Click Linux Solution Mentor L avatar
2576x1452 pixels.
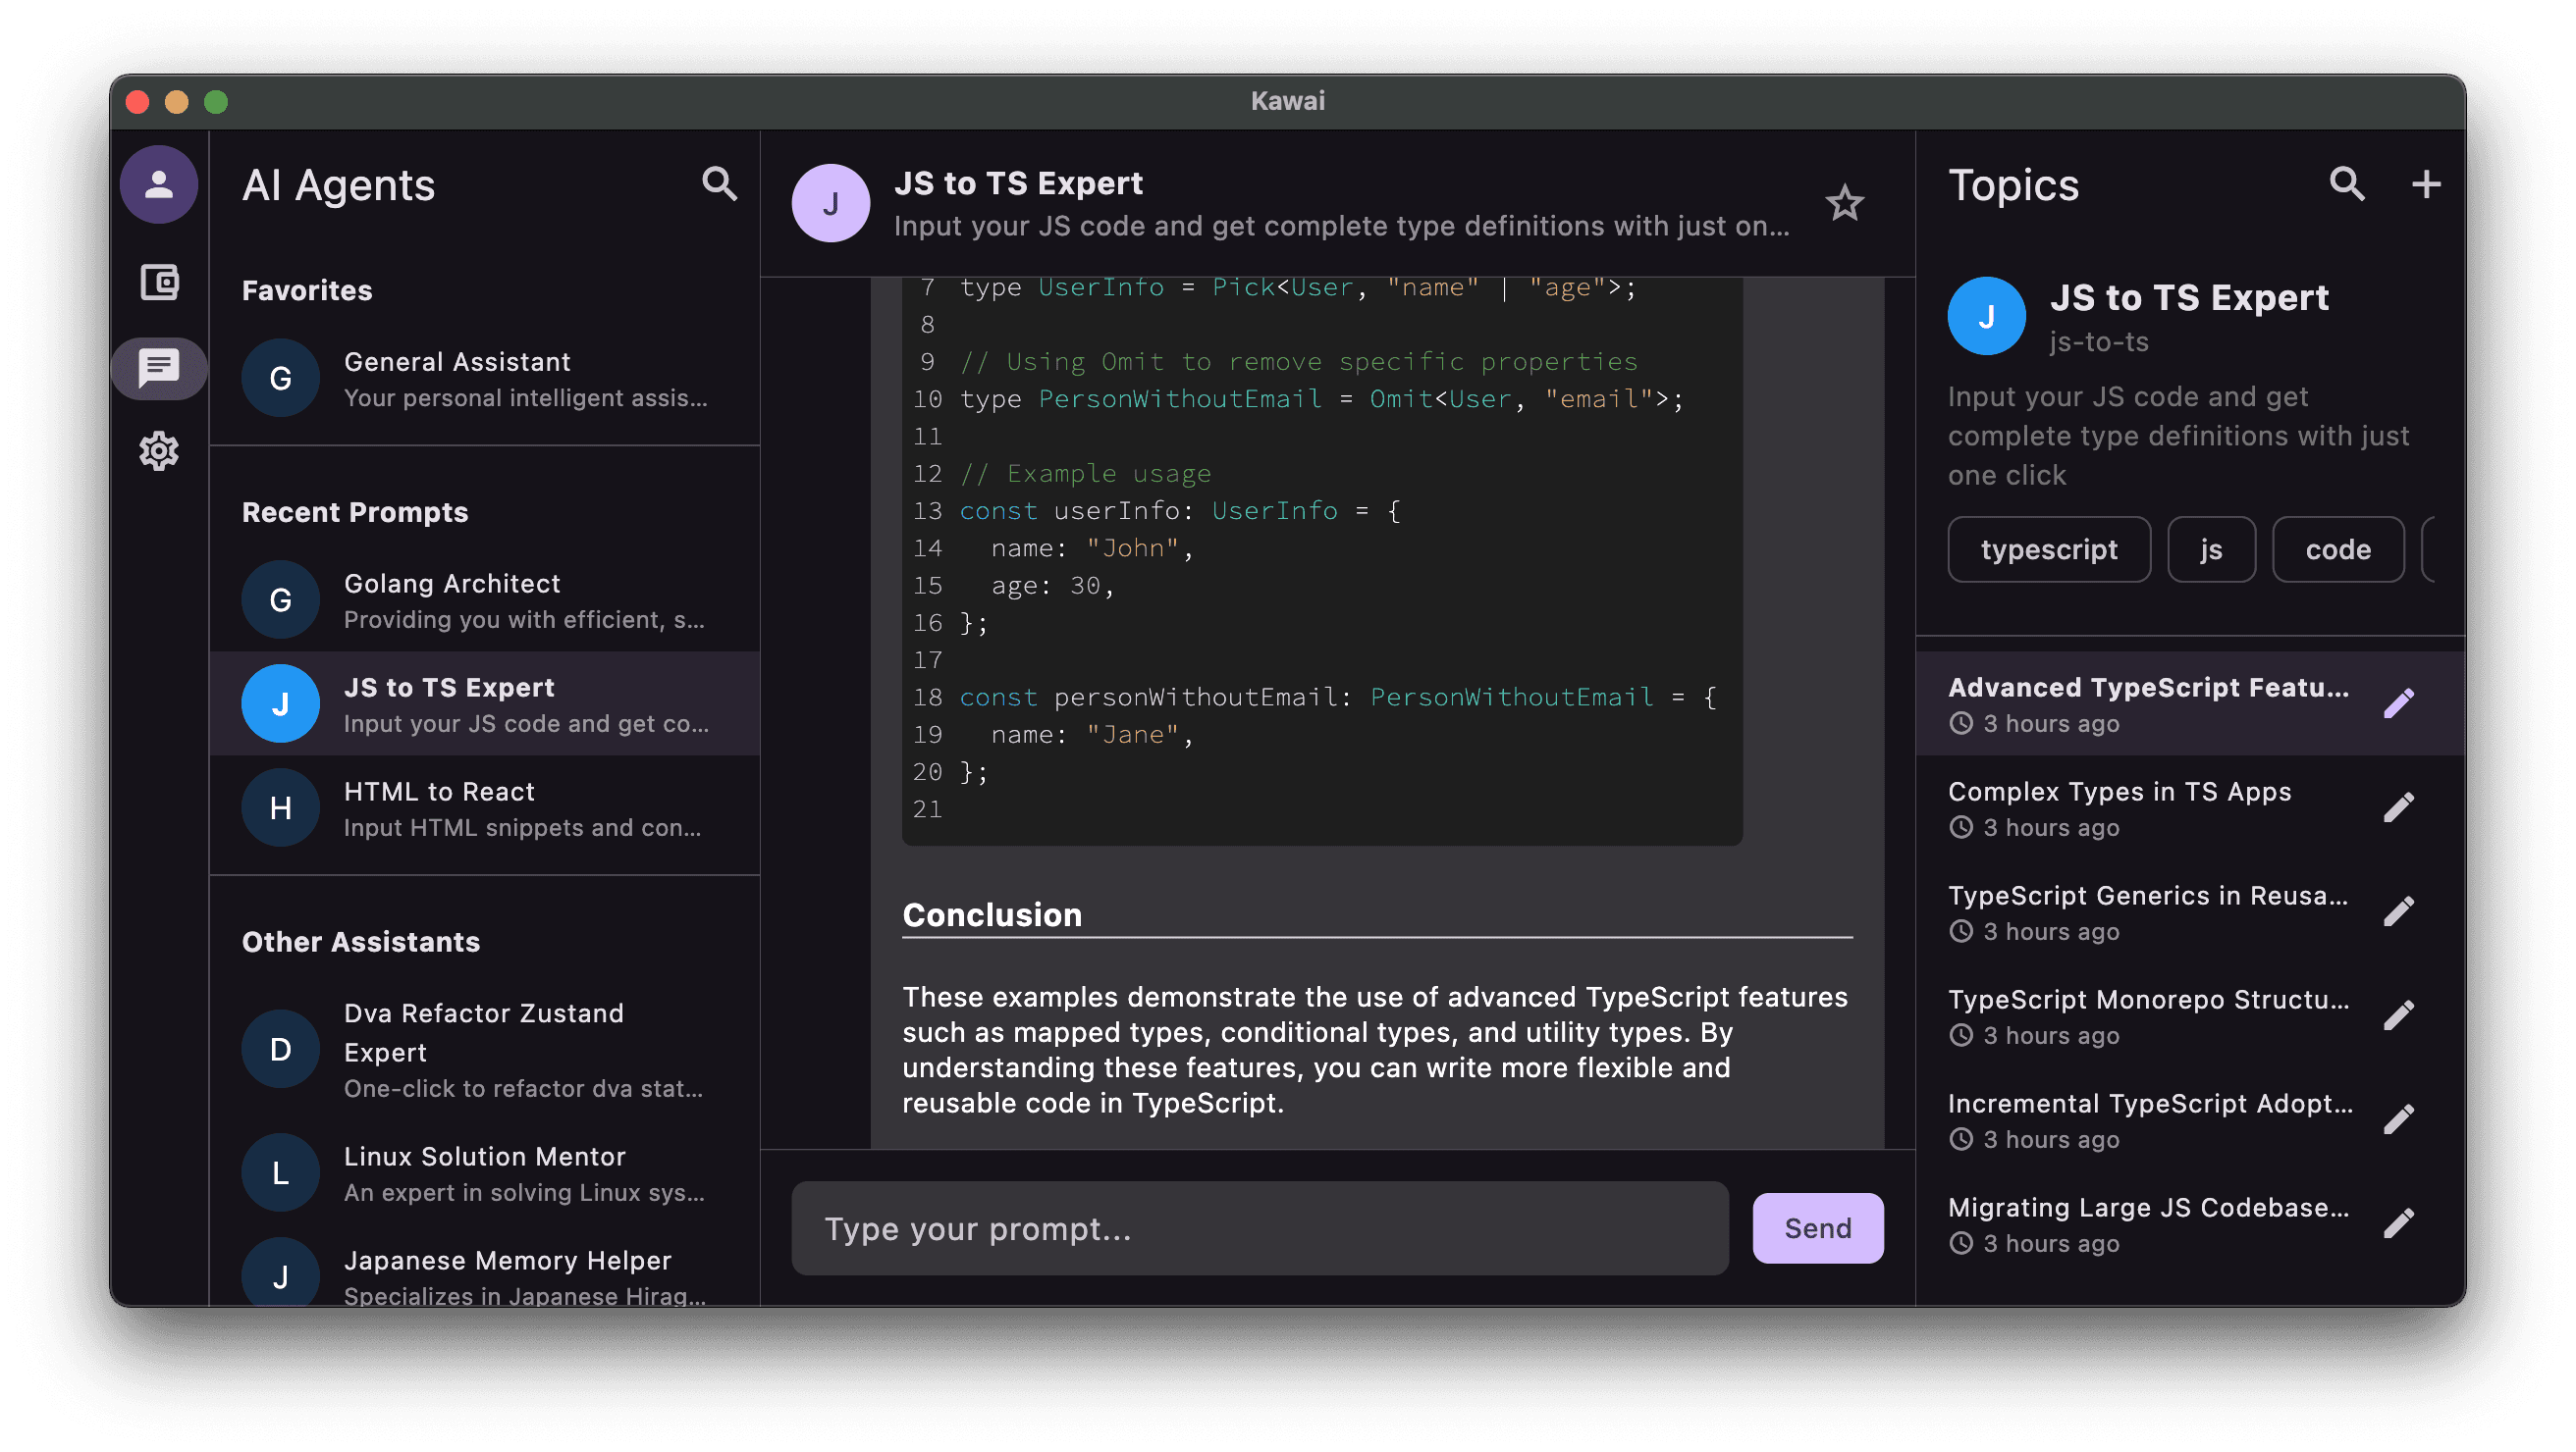pyautogui.click(x=281, y=1173)
